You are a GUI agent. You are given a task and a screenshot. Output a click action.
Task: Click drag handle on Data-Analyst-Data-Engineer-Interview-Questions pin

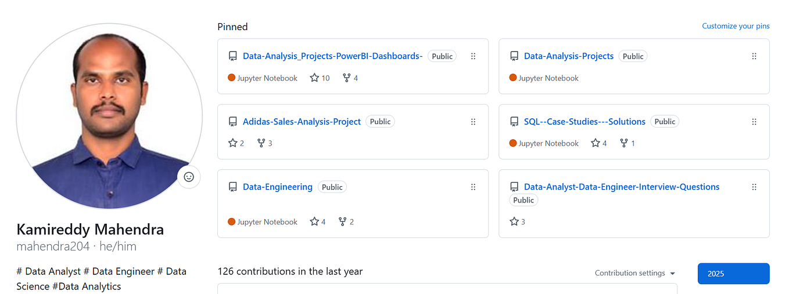pos(754,187)
